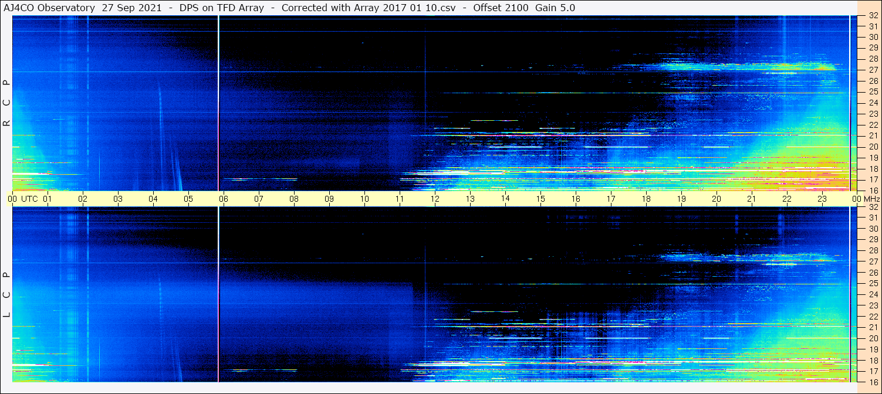Select the 22 hour mark on the time axis
Viewport: 882px width, 394px height.
[x=787, y=199]
